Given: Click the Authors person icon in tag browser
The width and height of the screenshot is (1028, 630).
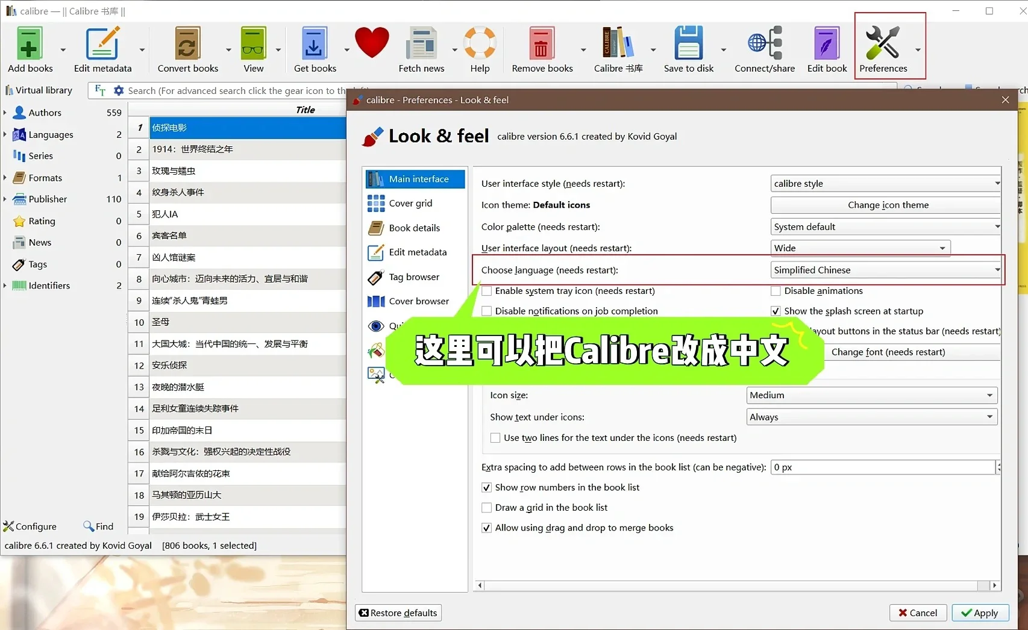Looking at the screenshot, I should pos(19,113).
